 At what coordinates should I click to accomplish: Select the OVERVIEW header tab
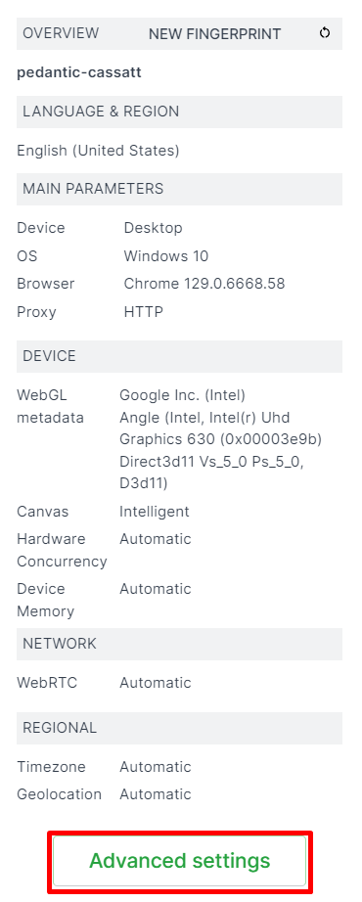pos(61,33)
